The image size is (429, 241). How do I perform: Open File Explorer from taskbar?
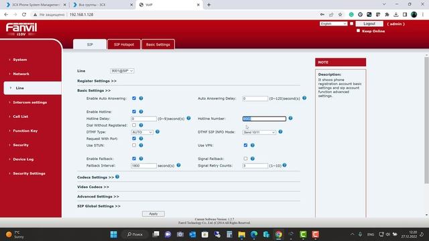tap(241, 234)
